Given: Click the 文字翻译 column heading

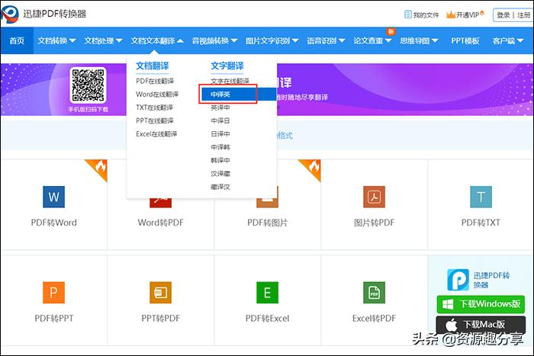Looking at the screenshot, I should point(227,66).
